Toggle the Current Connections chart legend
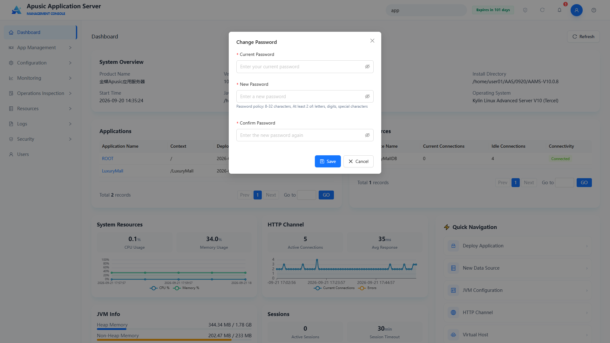The image size is (610, 343). pos(334,288)
